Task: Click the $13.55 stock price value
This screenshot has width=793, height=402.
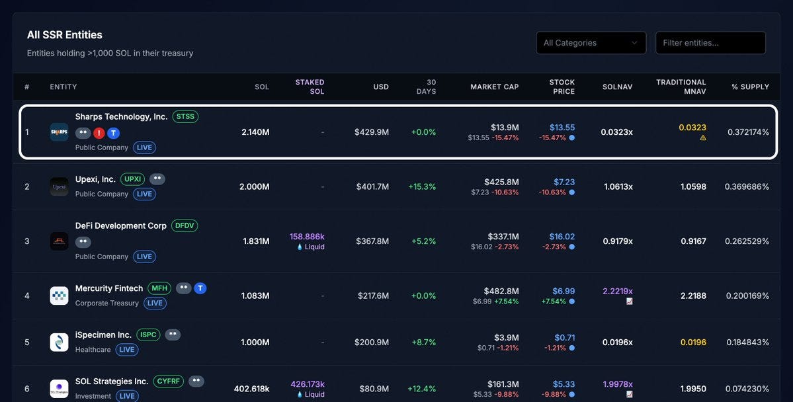Action: (562, 128)
